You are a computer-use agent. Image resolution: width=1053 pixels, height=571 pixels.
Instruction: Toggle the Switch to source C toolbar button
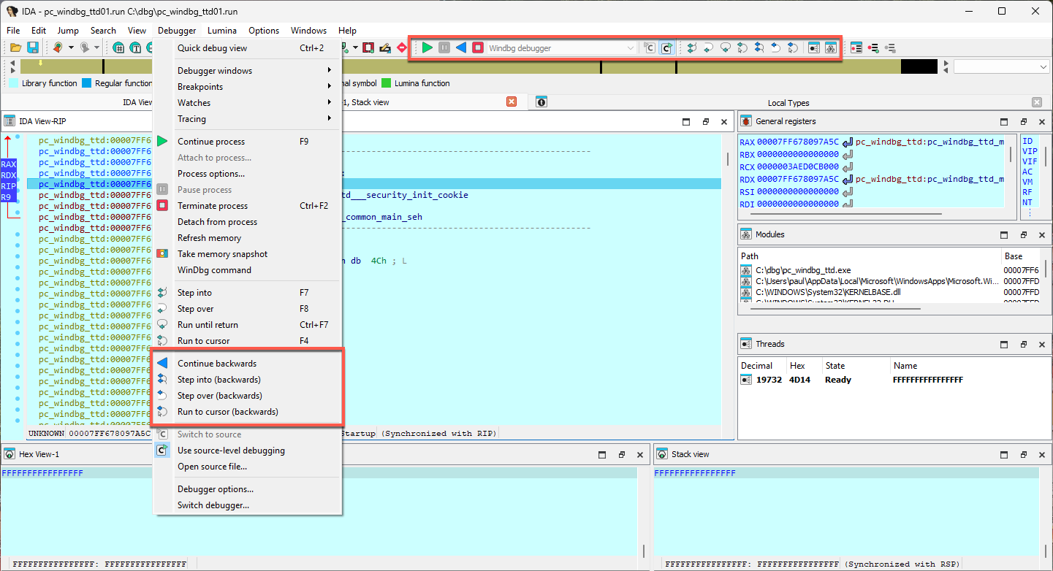649,47
